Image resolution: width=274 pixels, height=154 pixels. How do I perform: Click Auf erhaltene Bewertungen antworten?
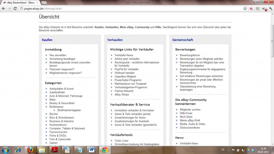pos(201,76)
